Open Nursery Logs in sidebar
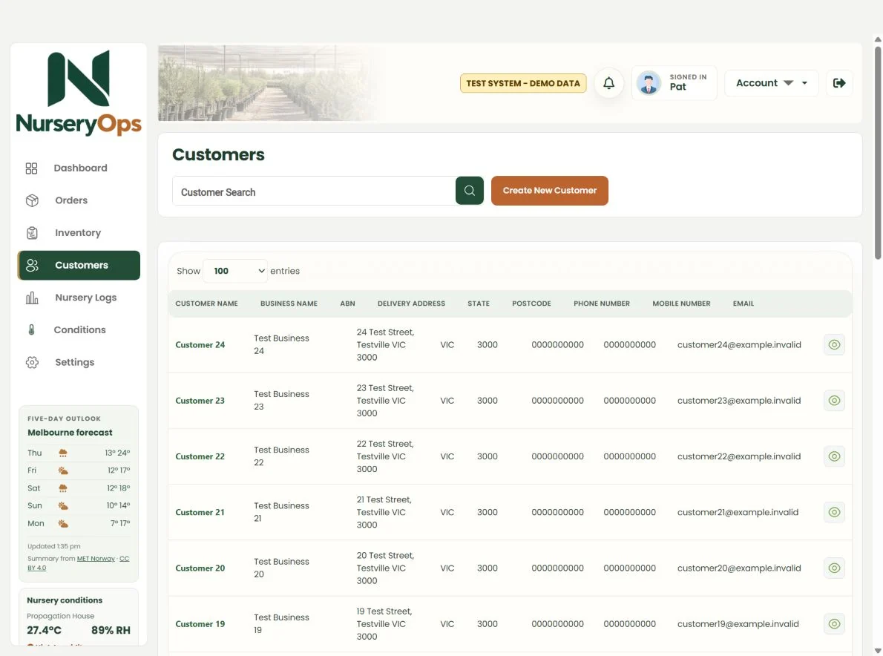The height and width of the screenshot is (656, 883). [79, 298]
